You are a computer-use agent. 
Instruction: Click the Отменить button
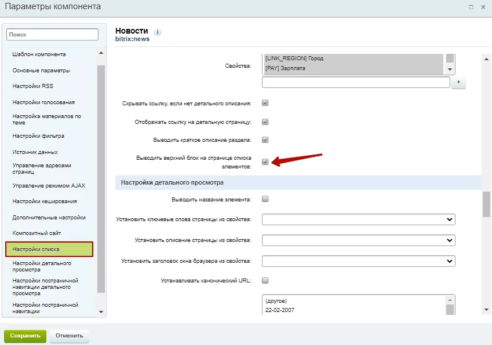pos(70,336)
